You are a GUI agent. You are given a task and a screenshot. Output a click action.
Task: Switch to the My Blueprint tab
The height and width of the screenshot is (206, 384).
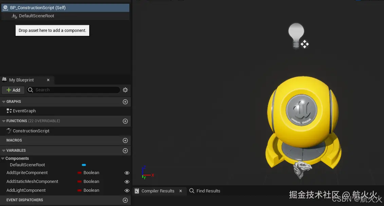pyautogui.click(x=21, y=80)
